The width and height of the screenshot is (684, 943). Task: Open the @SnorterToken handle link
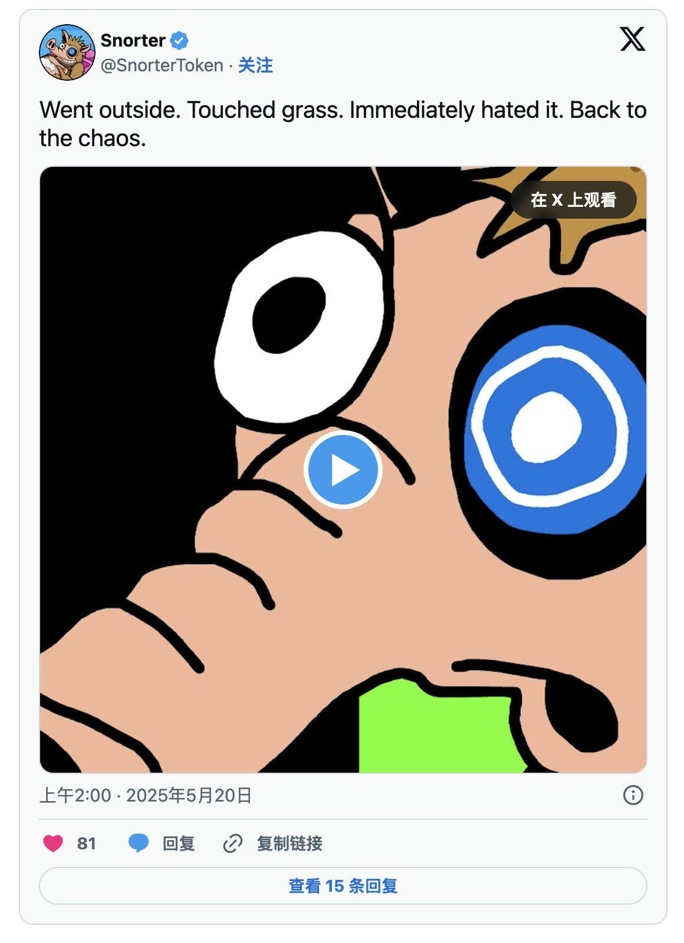coord(162,65)
